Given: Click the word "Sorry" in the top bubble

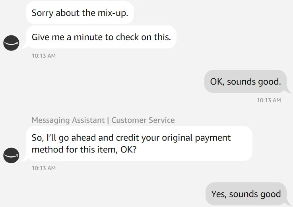Looking at the screenshot, I should pos(42,12).
